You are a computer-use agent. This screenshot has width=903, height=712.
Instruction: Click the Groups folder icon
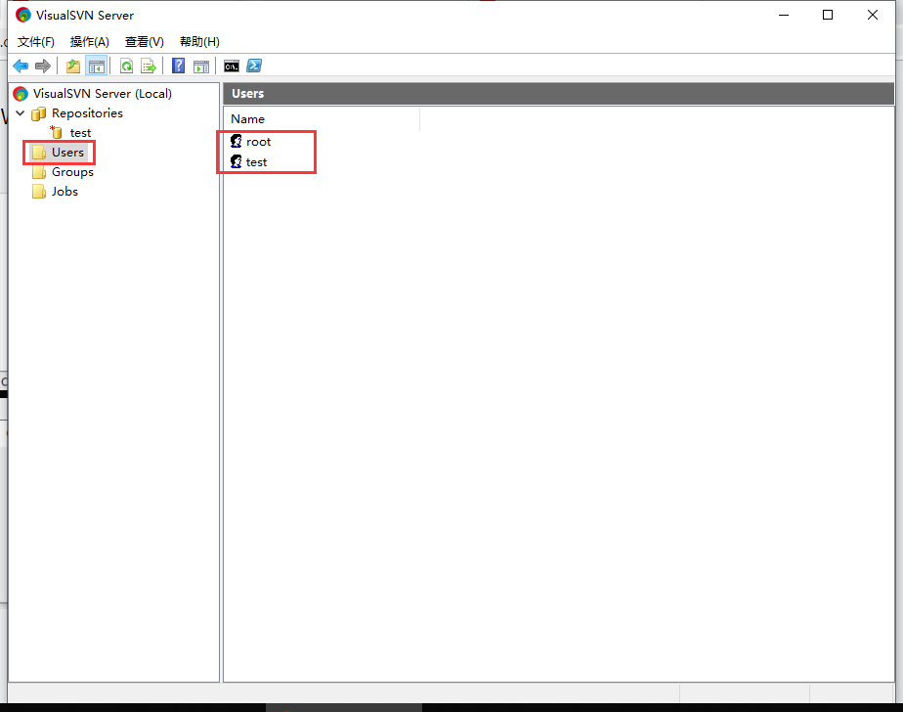coord(38,172)
